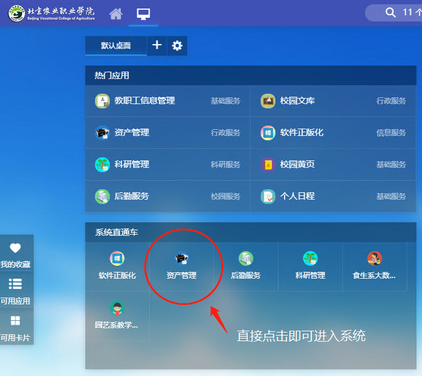This screenshot has width=422, height=376.
Task: Click 资产管理 icon in 热门应用 list
Action: 102,132
